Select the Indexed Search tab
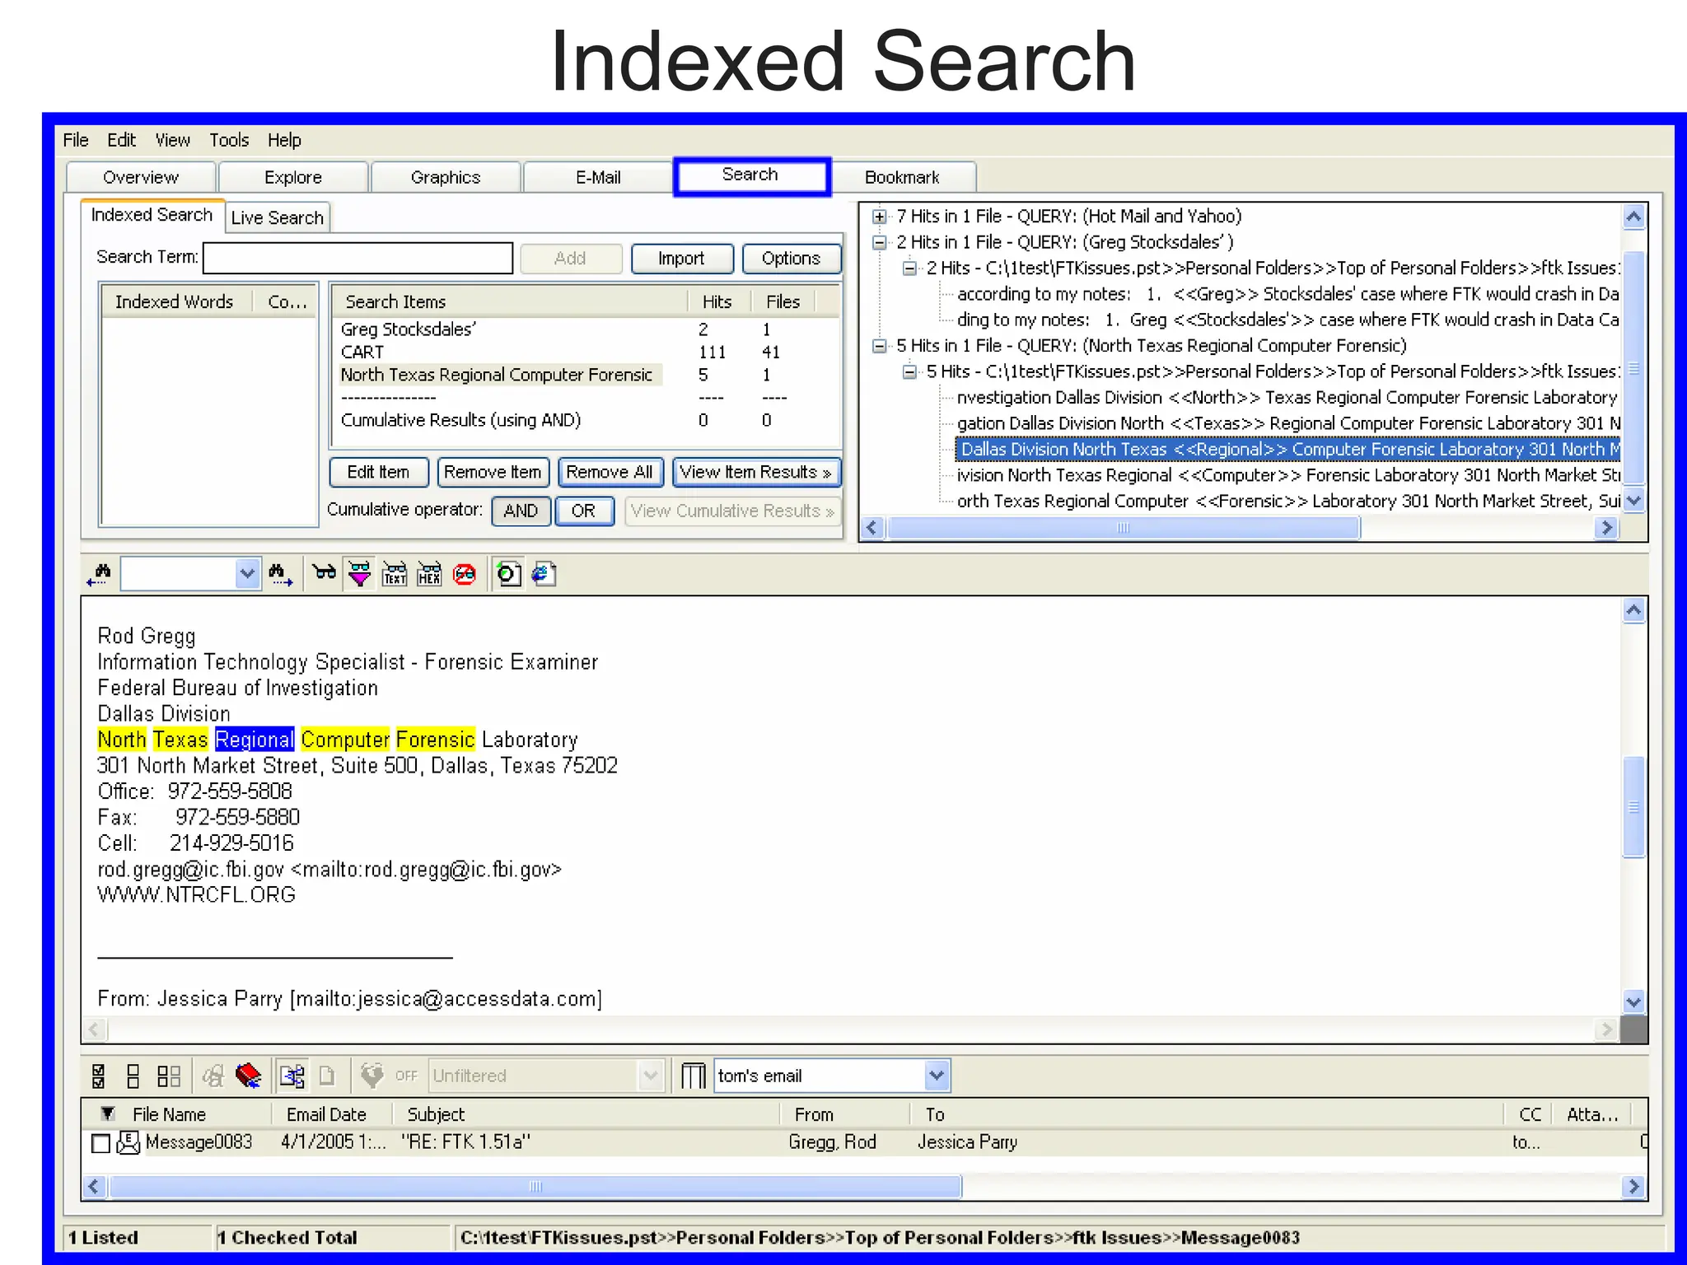This screenshot has width=1687, height=1265. click(x=152, y=215)
